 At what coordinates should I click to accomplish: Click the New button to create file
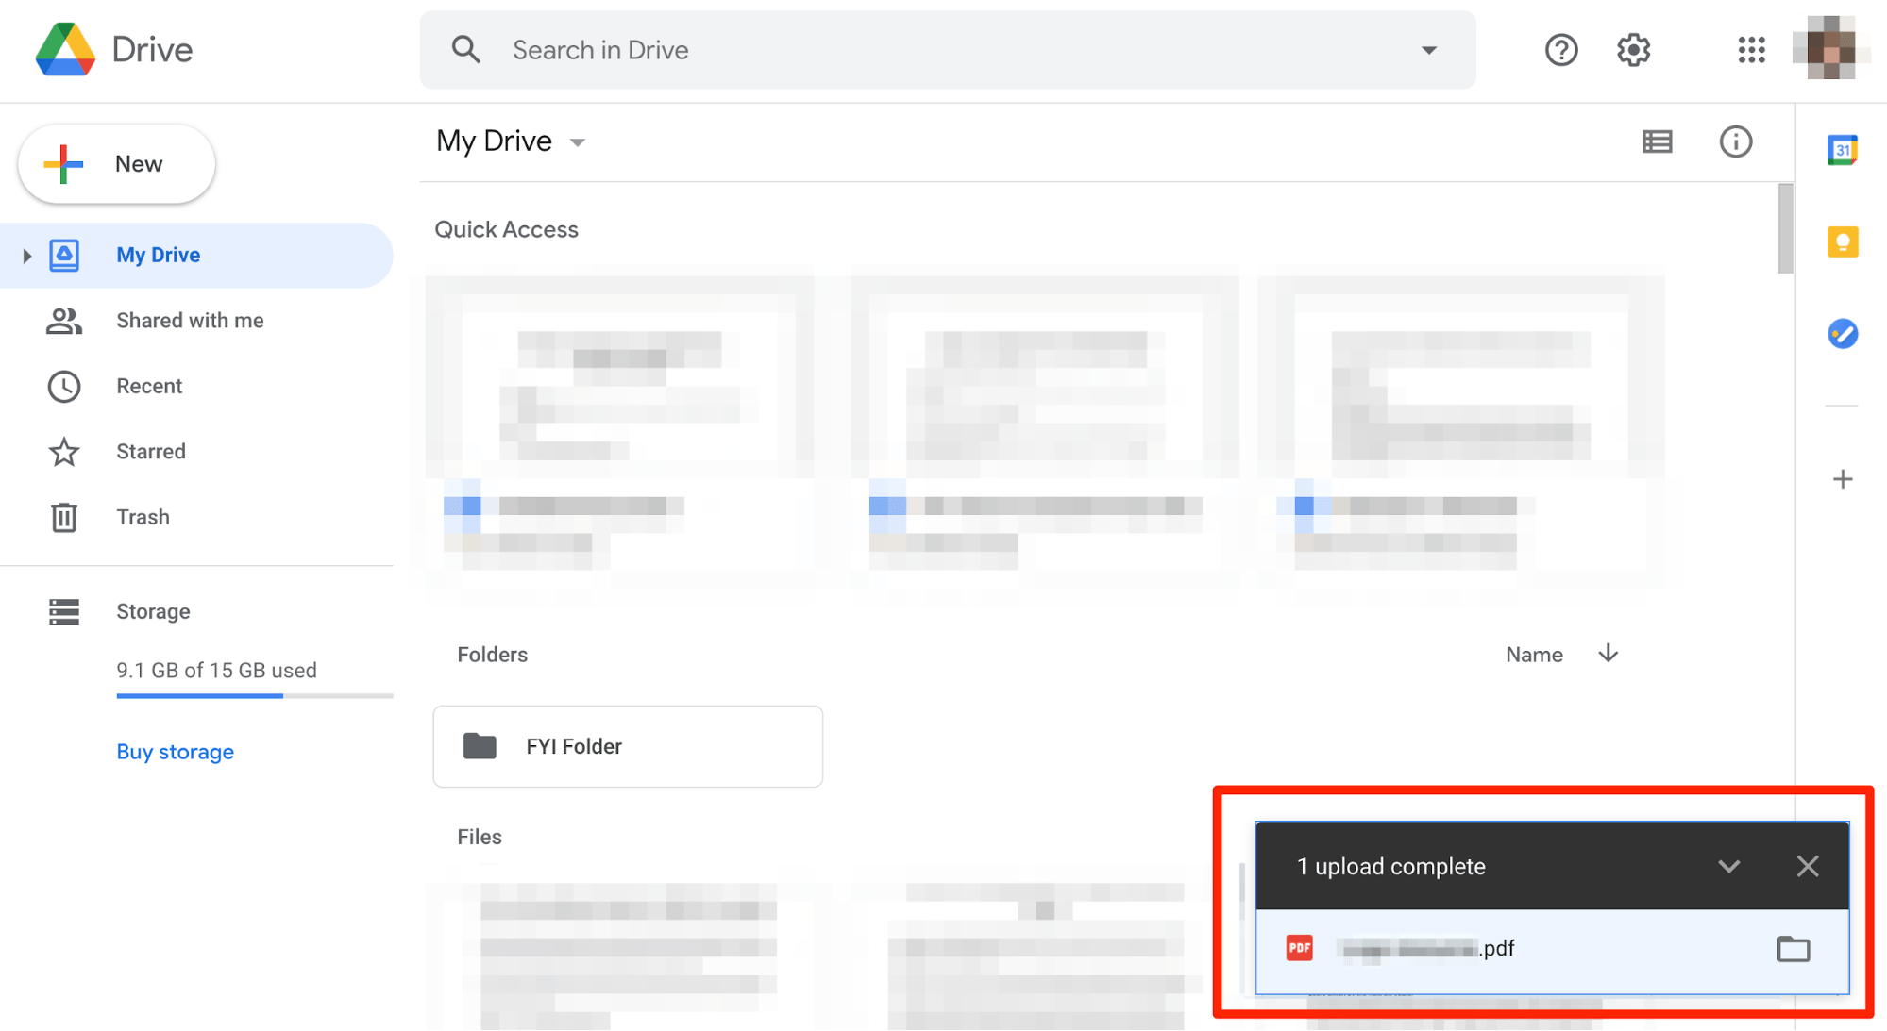(117, 162)
